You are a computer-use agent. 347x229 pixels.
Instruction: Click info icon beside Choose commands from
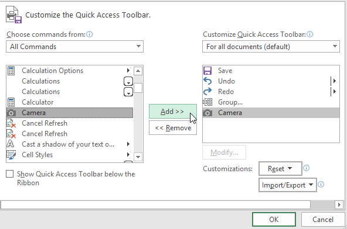pos(90,34)
